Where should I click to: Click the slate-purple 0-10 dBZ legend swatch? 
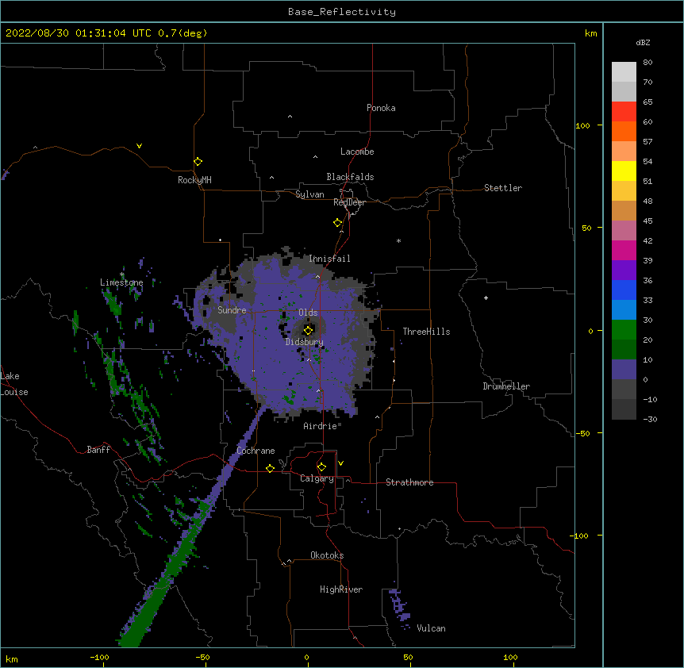[x=624, y=370]
